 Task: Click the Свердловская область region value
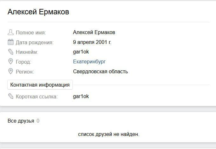pos(100,71)
